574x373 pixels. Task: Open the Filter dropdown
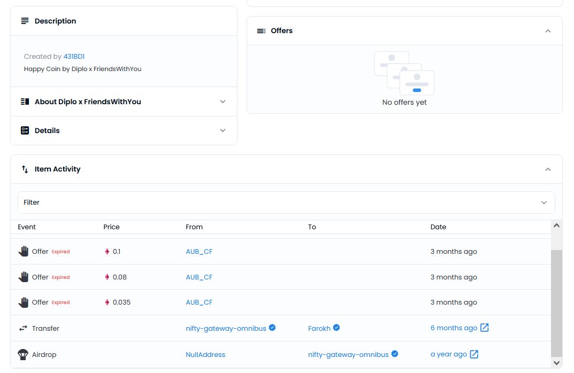point(286,202)
